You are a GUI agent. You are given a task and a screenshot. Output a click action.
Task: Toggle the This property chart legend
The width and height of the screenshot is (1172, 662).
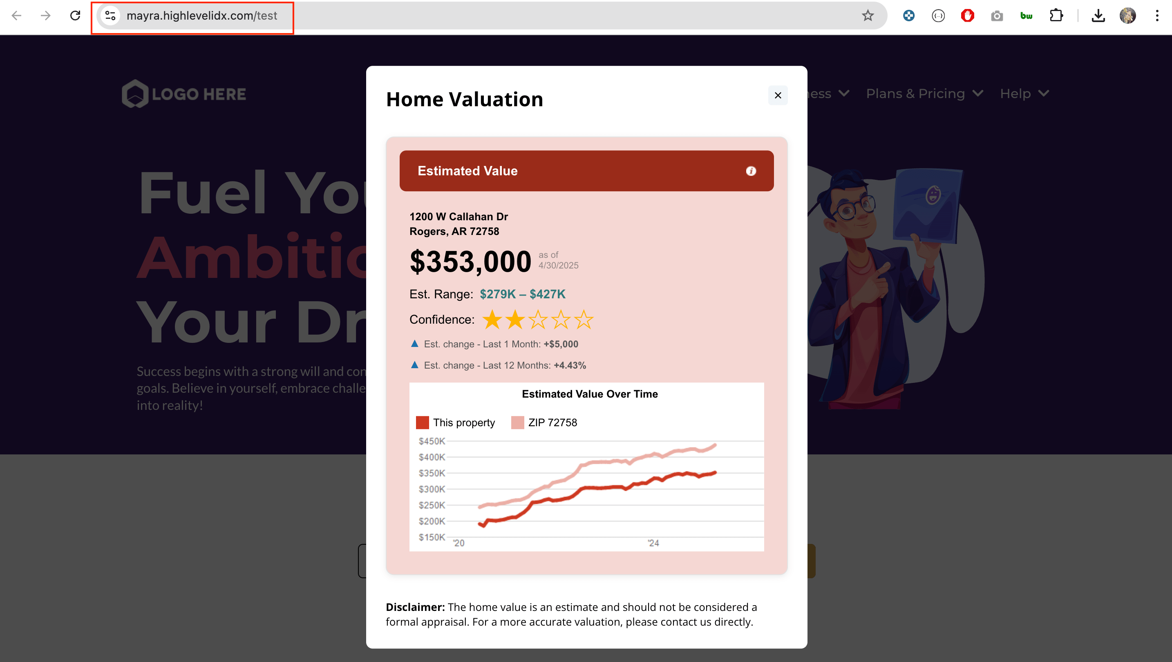[455, 422]
